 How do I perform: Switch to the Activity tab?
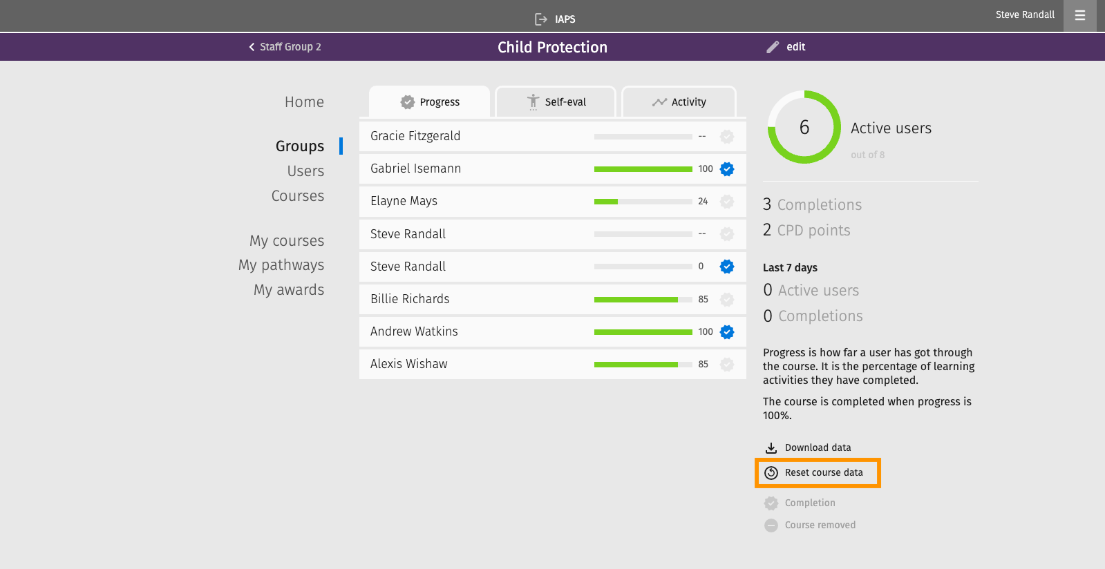tap(679, 102)
